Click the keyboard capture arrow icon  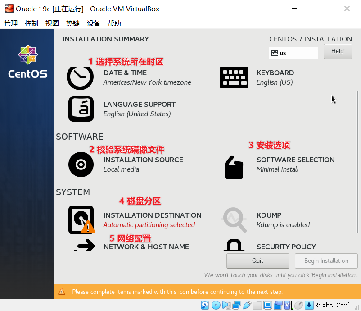click(x=309, y=305)
